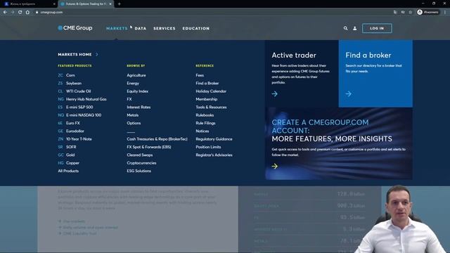This screenshot has height=253, width=450.
Task: Open Fees reference link
Action: click(x=200, y=75)
